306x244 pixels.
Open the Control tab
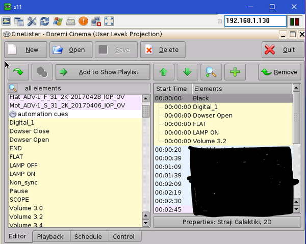pos(123,237)
